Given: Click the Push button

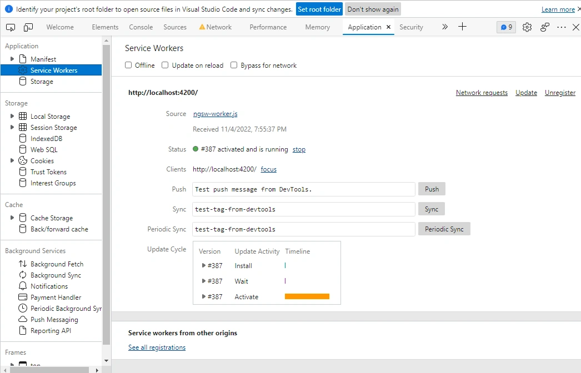Looking at the screenshot, I should (432, 189).
